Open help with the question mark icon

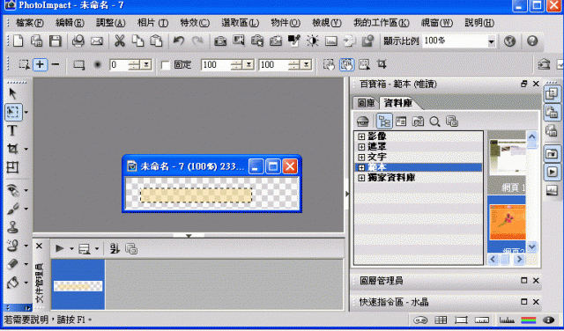pos(532,41)
